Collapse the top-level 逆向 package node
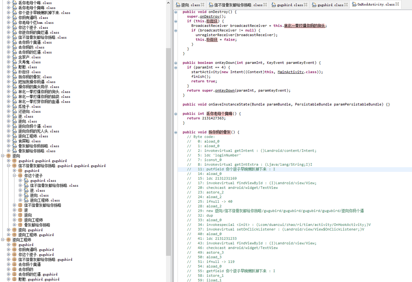412x282 pixels. coord(3,156)
